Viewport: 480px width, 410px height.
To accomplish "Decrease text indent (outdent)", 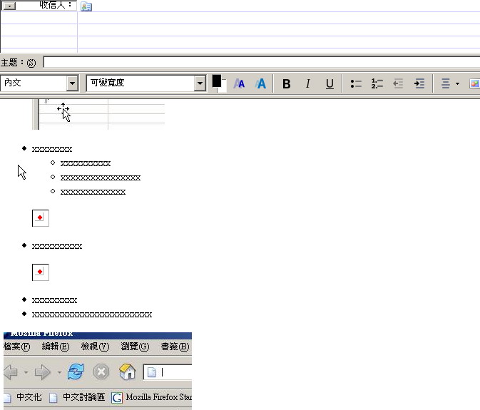I will [x=398, y=83].
